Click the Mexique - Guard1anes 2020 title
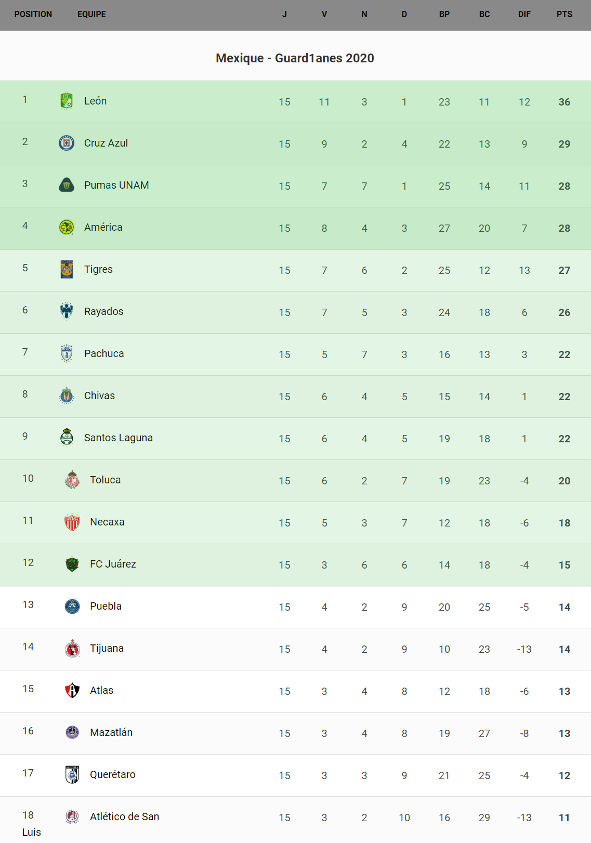 [x=295, y=58]
